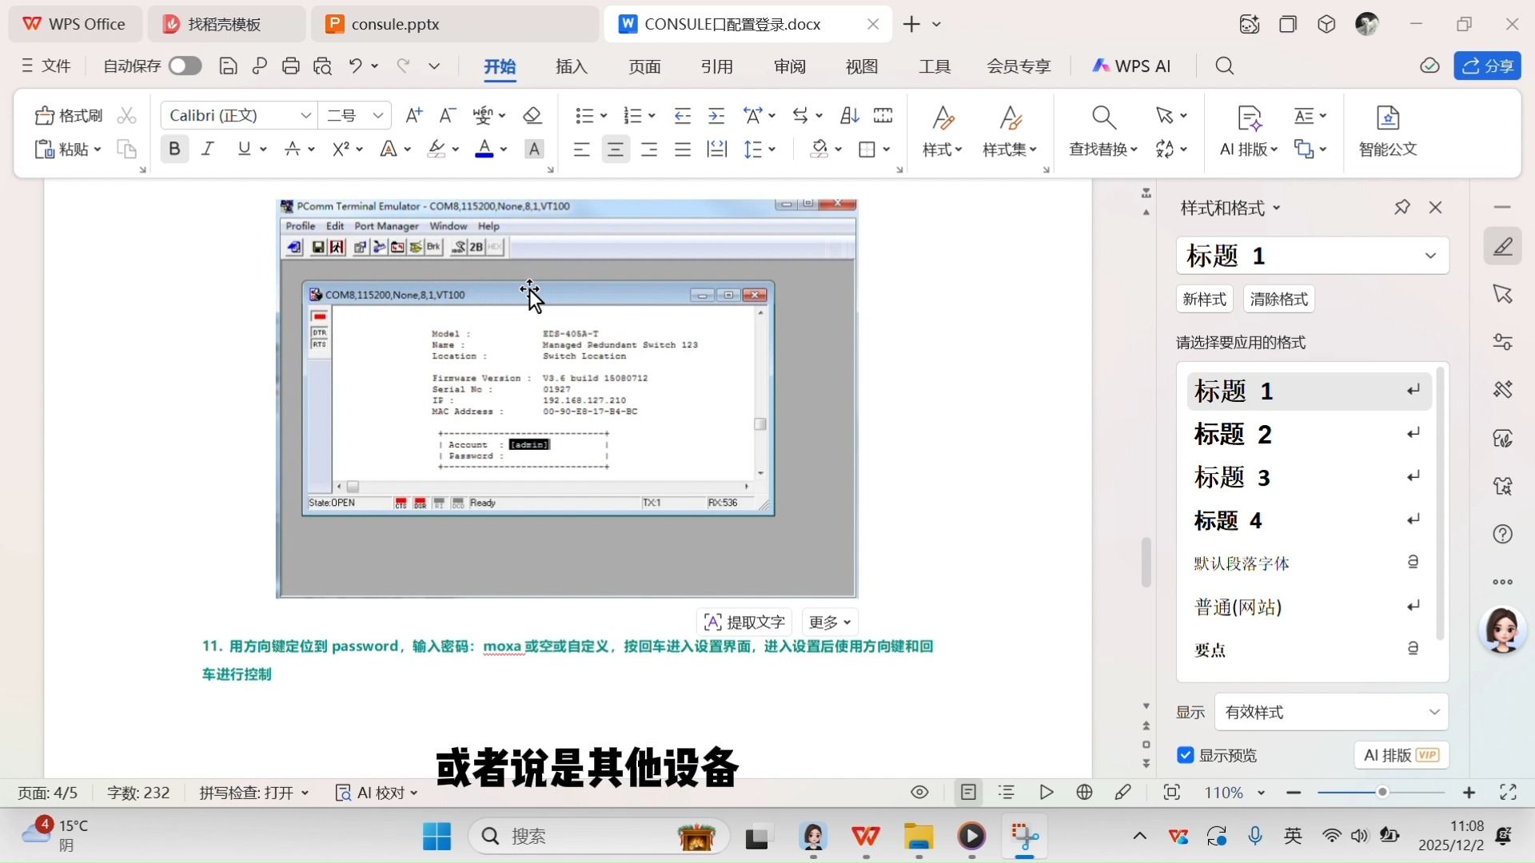Click the undo arrow icon
The width and height of the screenshot is (1535, 863).
356,66
